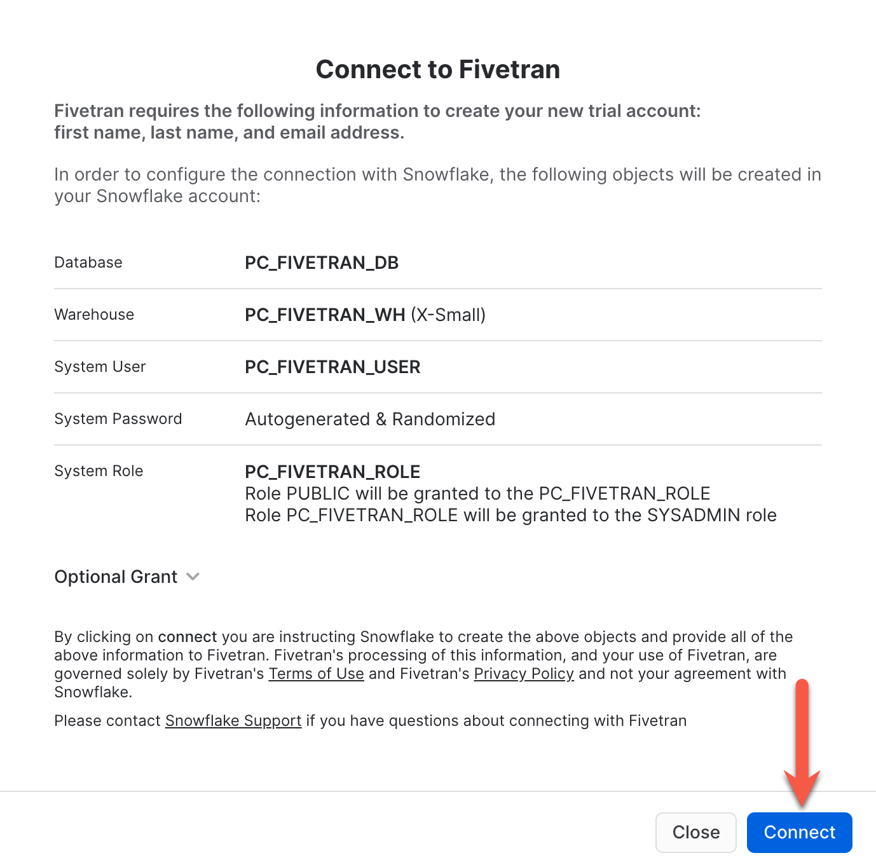The height and width of the screenshot is (867, 876).
Task: Select the Database row label
Action: tap(88, 262)
